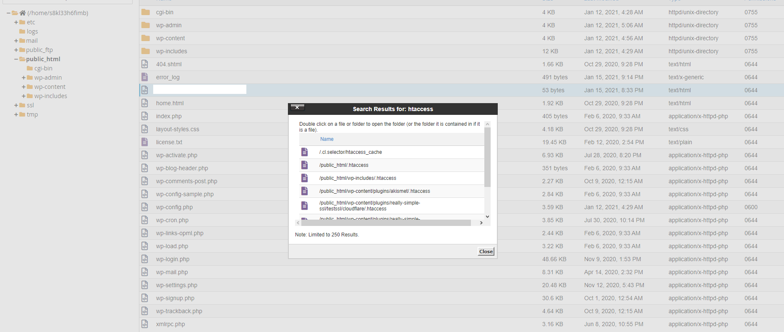Select the wp-signup.php file row
Viewport: 784px width, 332px height.
coord(462,298)
